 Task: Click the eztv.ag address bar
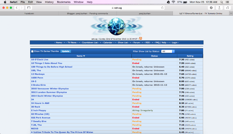(x=116, y=8)
